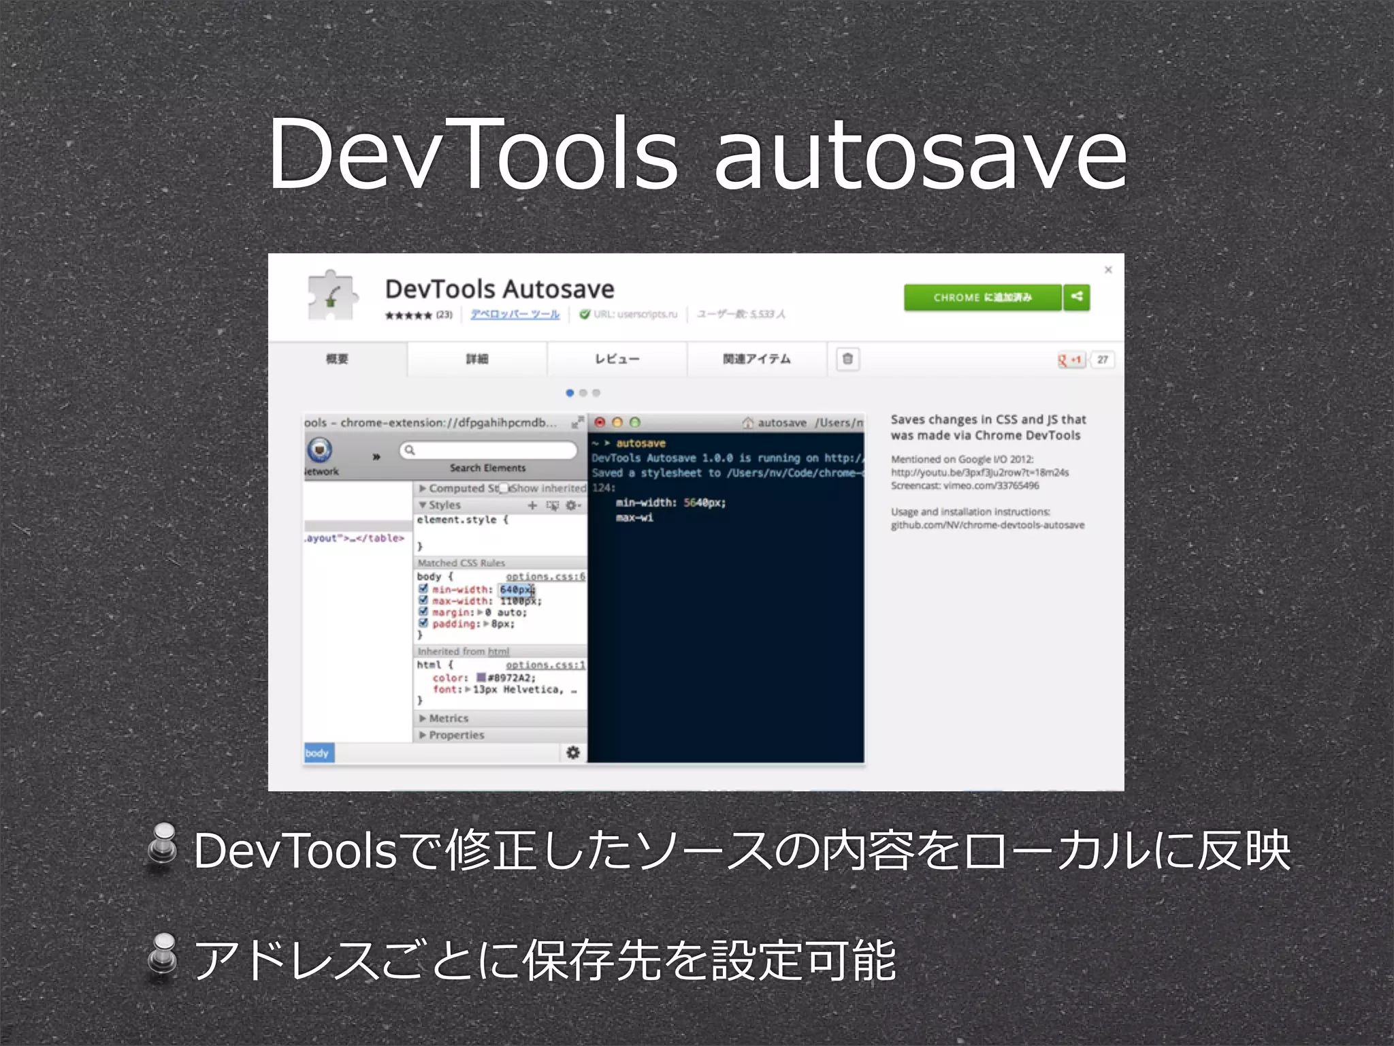Click the CHROME に追加済み green button
The height and width of the screenshot is (1046, 1394).
[982, 297]
